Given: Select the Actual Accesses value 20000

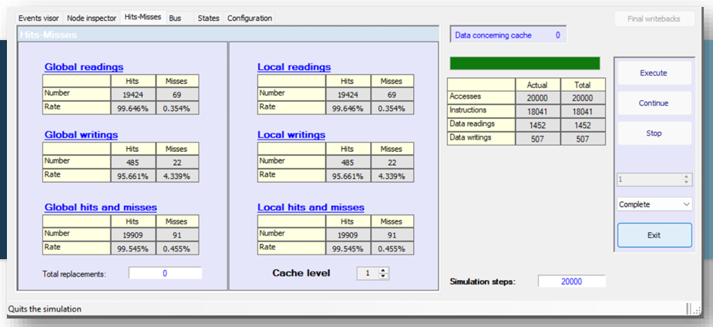Looking at the screenshot, I should [x=537, y=98].
